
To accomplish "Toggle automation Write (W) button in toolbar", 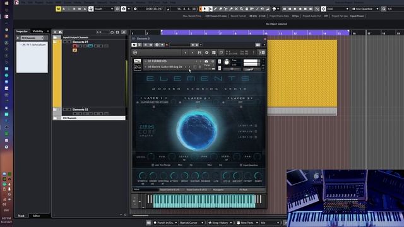I will (80, 9).
